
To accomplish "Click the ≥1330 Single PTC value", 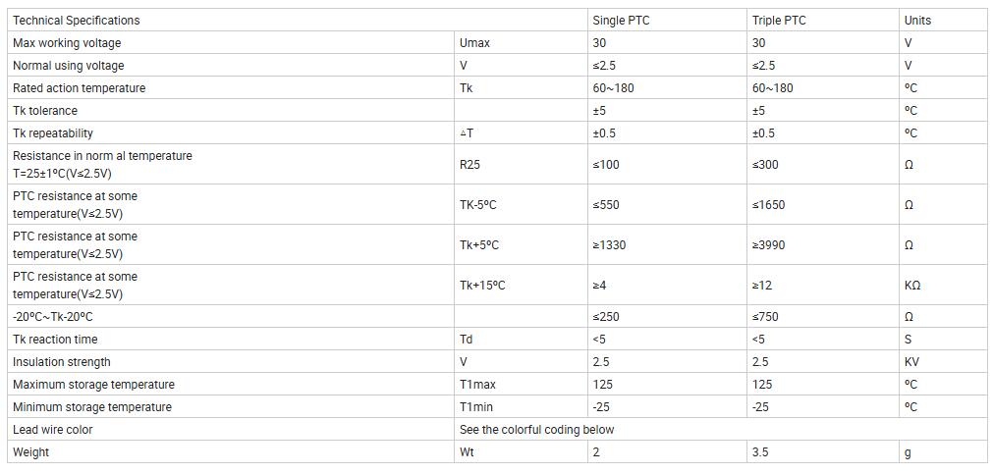I will pyautogui.click(x=609, y=245).
